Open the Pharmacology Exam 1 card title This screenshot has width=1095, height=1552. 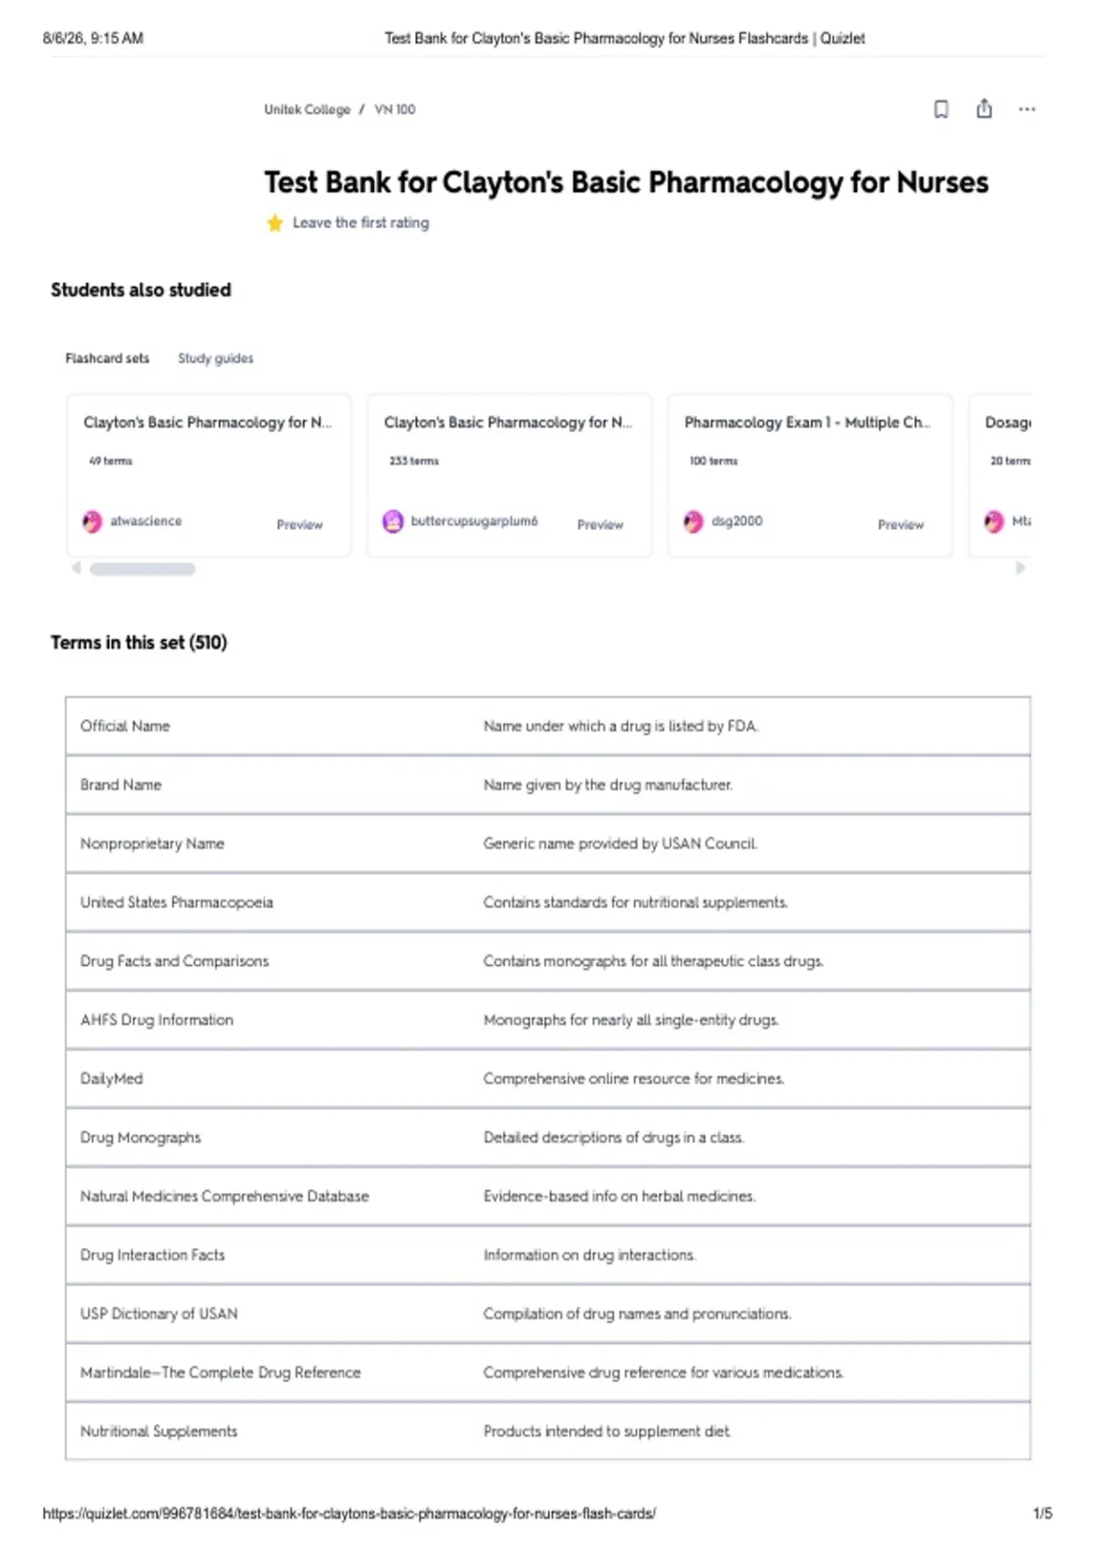808,423
